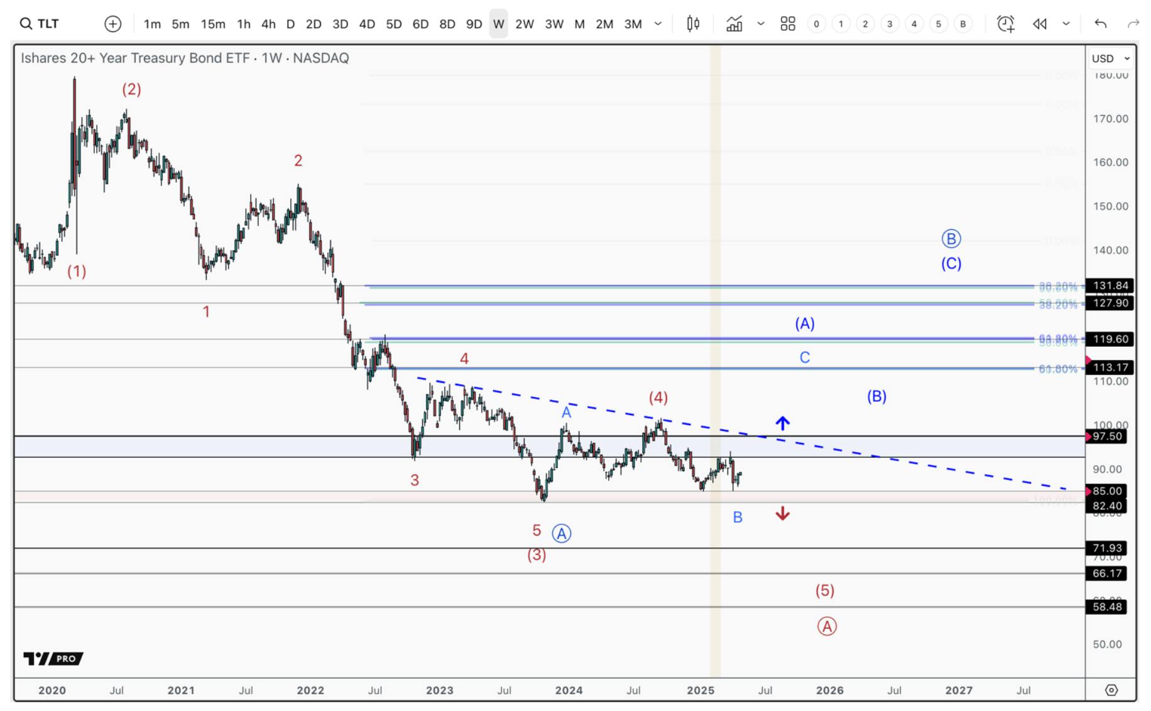Select the 9D timeframe
Viewport: 1151px width, 711px height.
coord(474,24)
